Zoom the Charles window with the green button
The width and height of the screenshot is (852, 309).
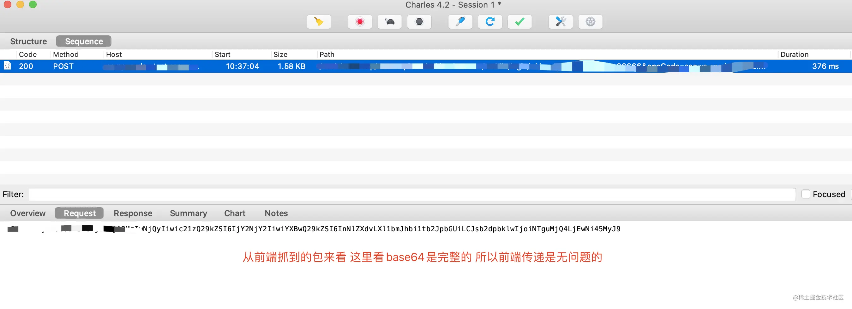click(33, 4)
